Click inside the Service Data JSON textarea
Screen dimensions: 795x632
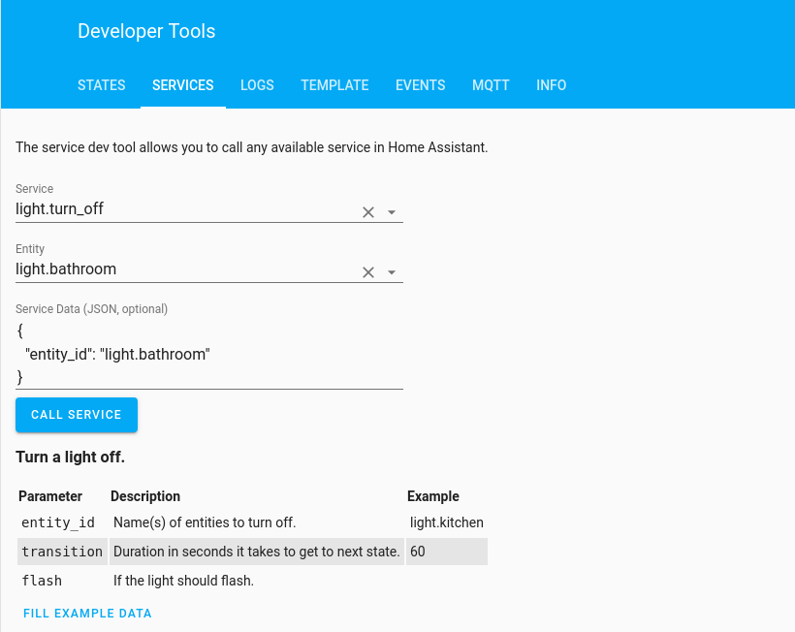(x=209, y=354)
